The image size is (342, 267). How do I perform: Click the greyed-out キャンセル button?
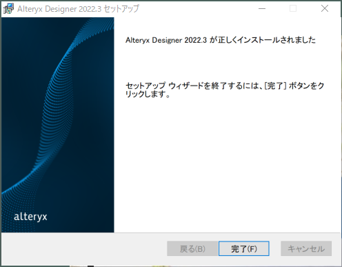click(306, 248)
